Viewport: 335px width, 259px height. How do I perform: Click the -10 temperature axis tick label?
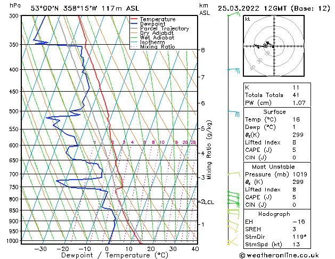tap(85, 249)
